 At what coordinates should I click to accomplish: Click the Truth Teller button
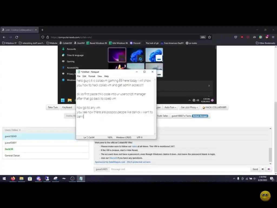pyautogui.click(x=162, y=116)
